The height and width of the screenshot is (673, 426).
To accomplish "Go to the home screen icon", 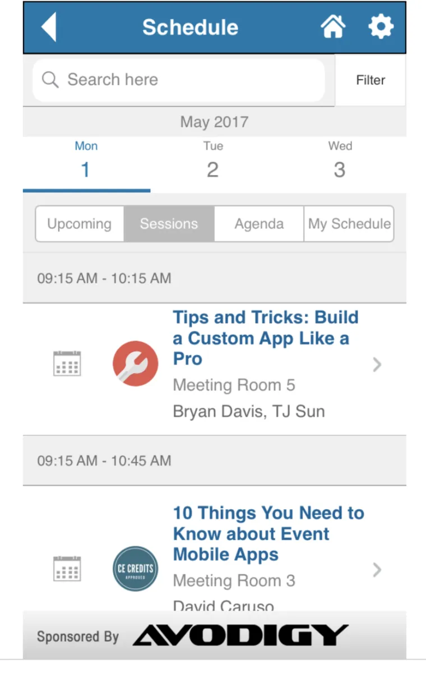I will [333, 27].
